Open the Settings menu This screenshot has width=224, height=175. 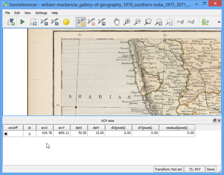tap(41, 13)
